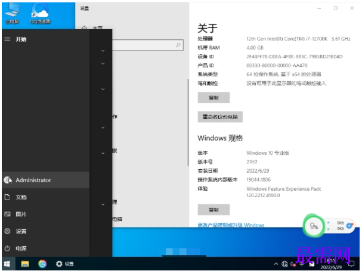Copy Windows specifications (second 复制 button)

coord(214,210)
